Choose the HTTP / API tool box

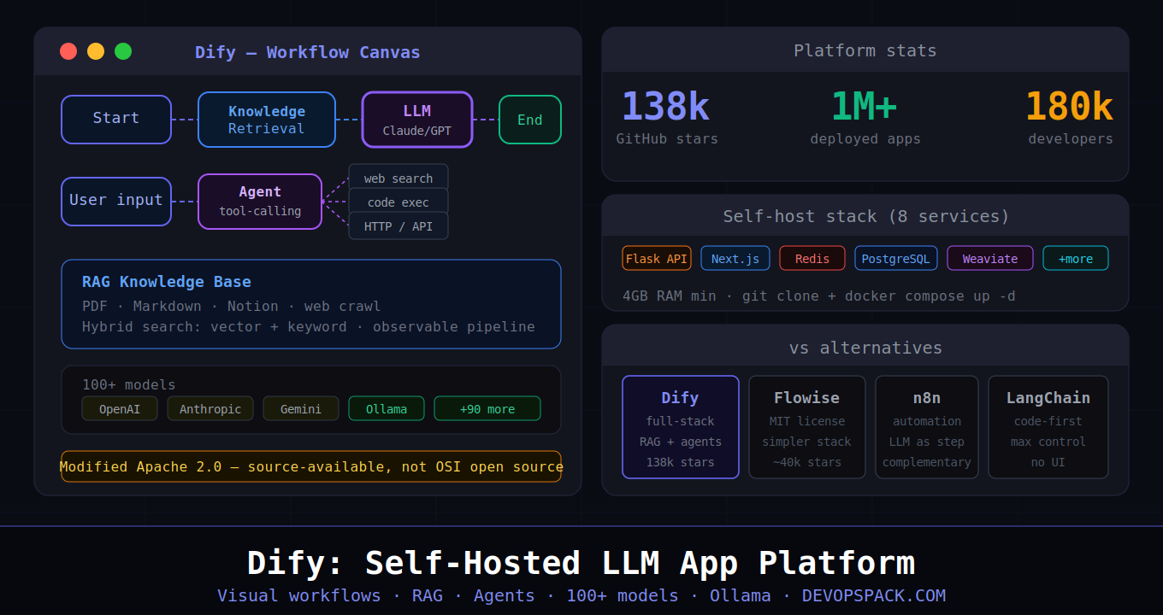(398, 225)
